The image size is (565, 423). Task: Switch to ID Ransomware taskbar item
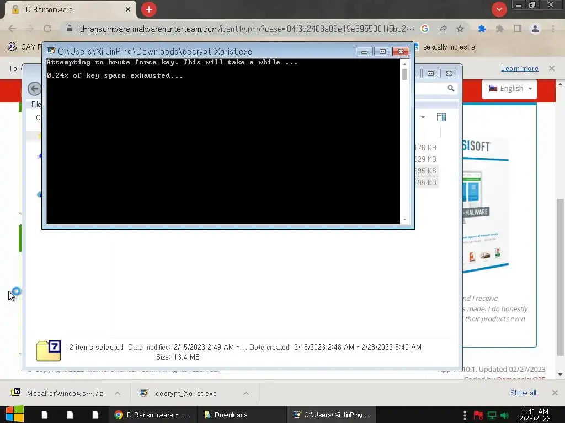point(152,415)
